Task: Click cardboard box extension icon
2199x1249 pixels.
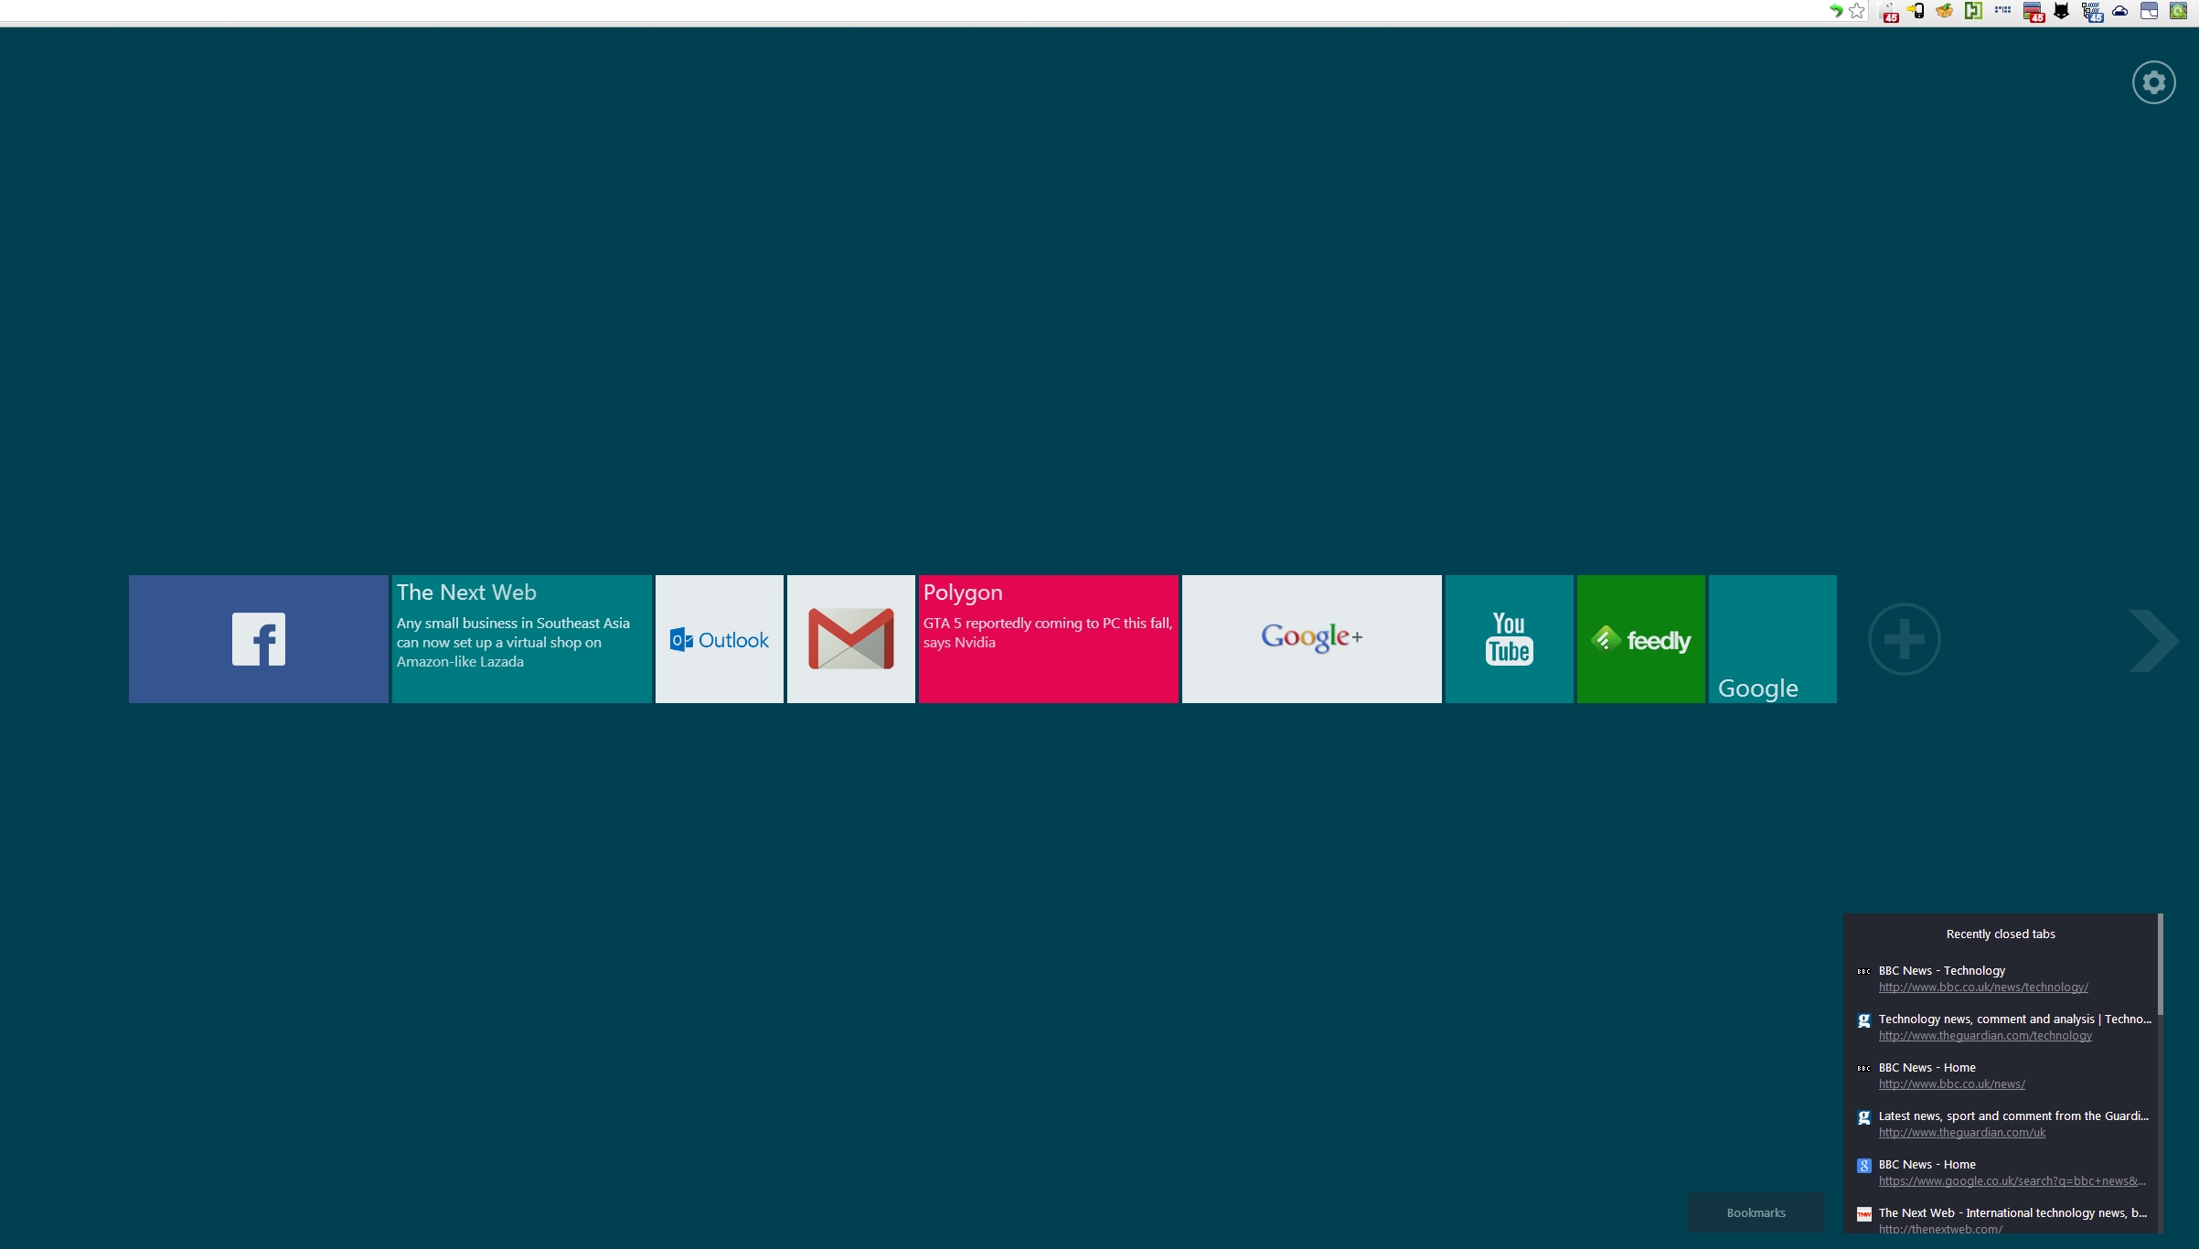Action: 1945,11
